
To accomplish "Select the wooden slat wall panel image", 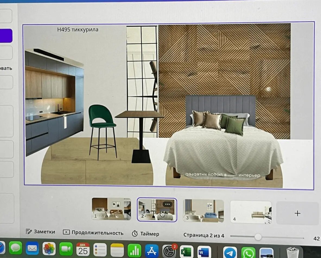I will pos(224,61).
